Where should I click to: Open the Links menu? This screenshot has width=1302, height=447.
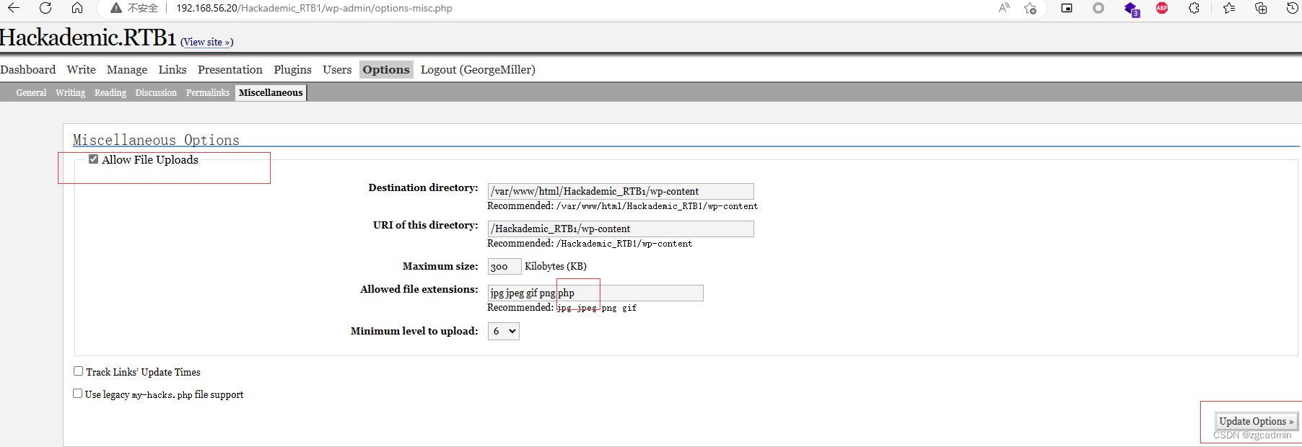pyautogui.click(x=172, y=69)
